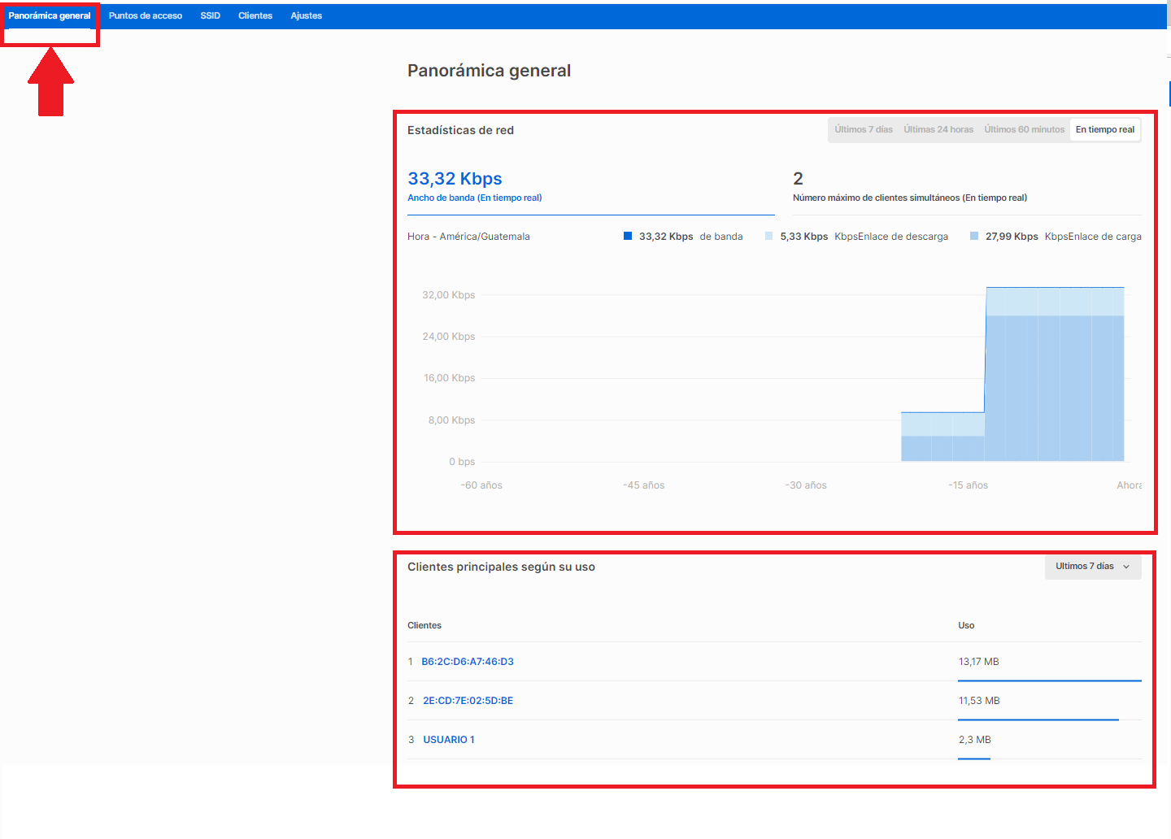1171x839 pixels.
Task: Open the Ajustes tab
Action: 307,15
